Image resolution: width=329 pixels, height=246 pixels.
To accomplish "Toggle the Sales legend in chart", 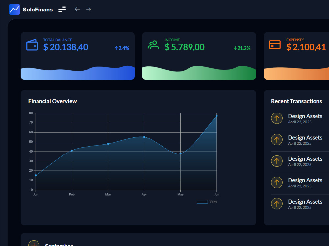I will [x=207, y=202].
